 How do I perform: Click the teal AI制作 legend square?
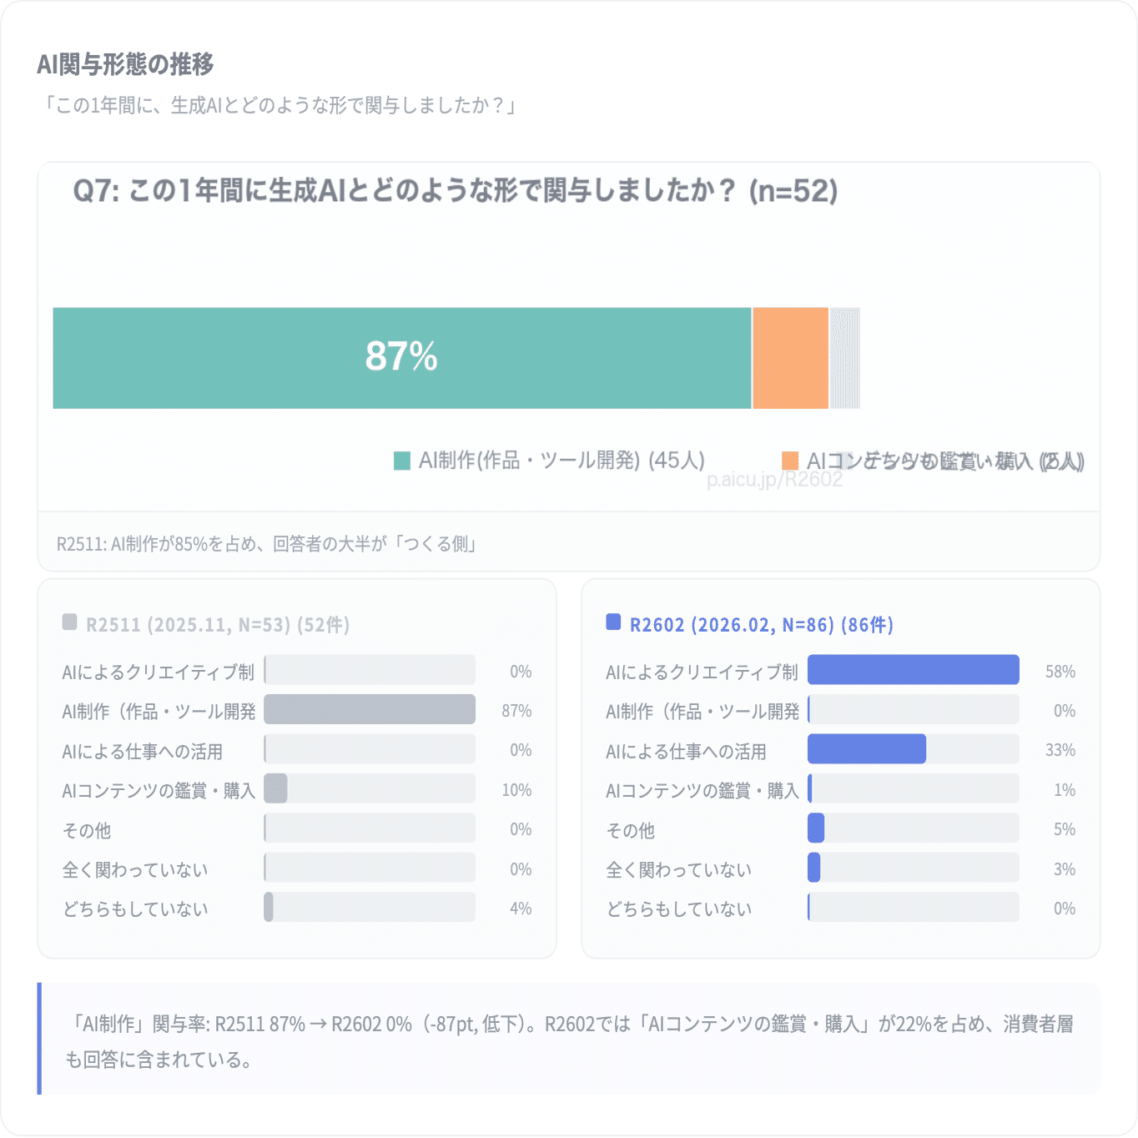click(402, 461)
